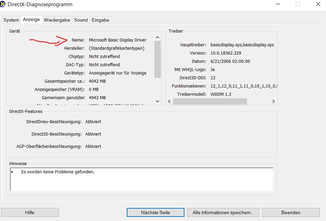Image resolution: width=326 pixels, height=221 pixels.
Task: Click Funktionsebenen value '12_1,12_0,11_1...'
Action: pyautogui.click(x=244, y=86)
